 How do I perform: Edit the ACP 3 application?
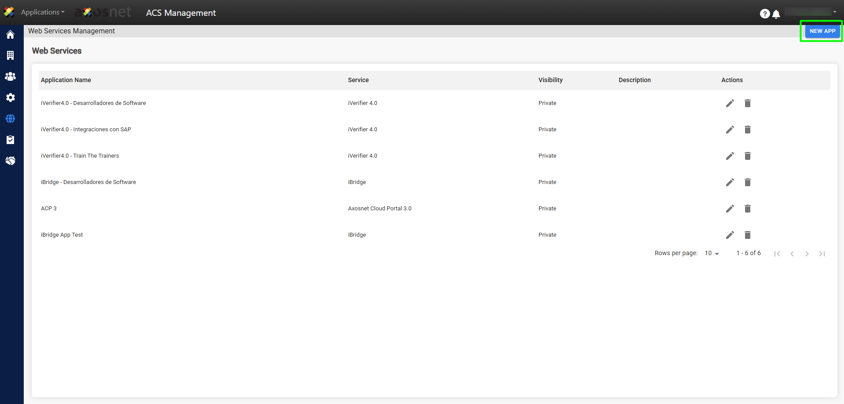730,209
